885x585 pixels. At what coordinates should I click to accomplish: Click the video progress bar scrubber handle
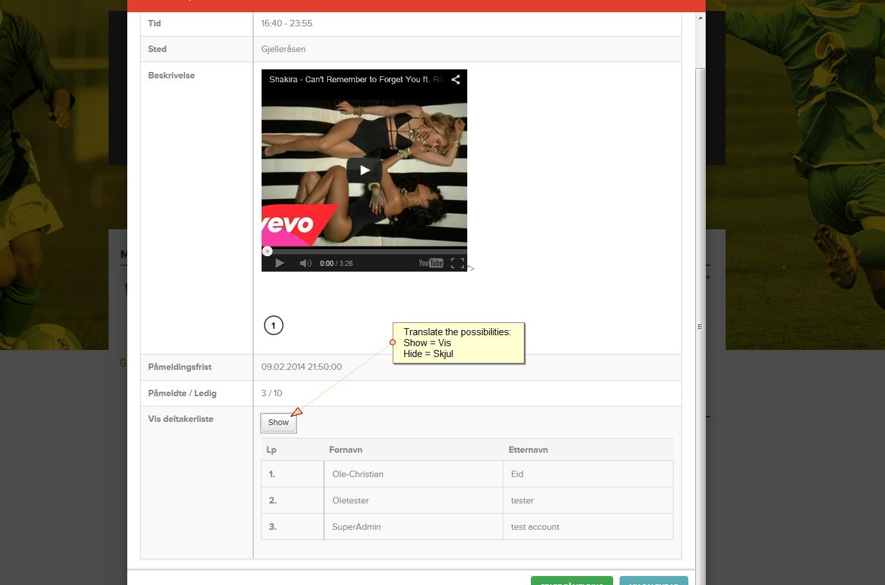point(267,251)
